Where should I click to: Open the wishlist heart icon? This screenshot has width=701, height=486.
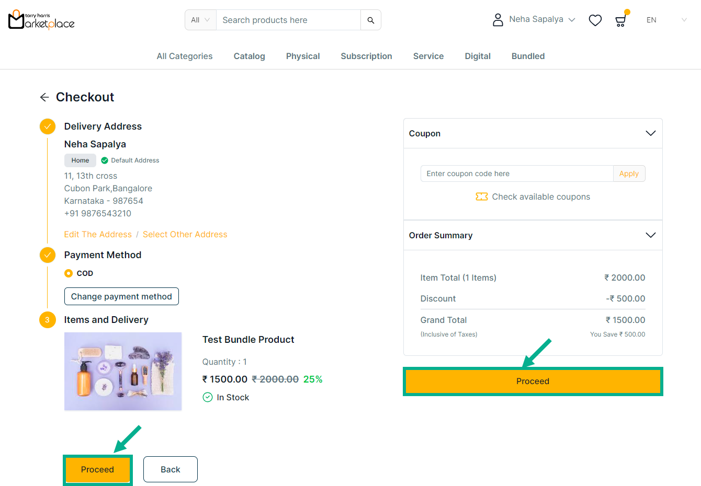(x=595, y=20)
